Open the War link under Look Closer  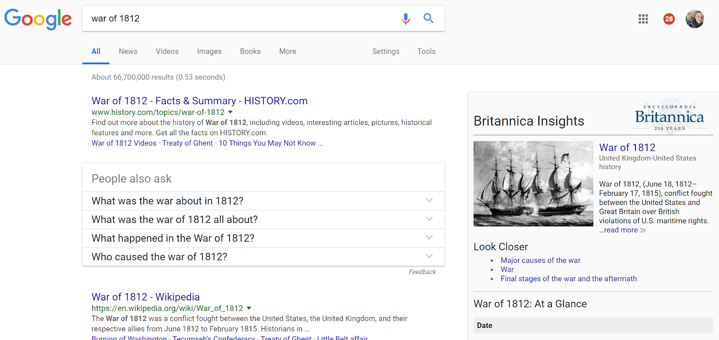click(x=507, y=269)
